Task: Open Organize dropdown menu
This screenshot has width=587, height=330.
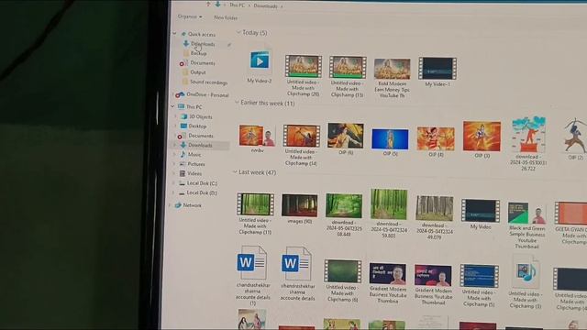Action: pos(190,16)
